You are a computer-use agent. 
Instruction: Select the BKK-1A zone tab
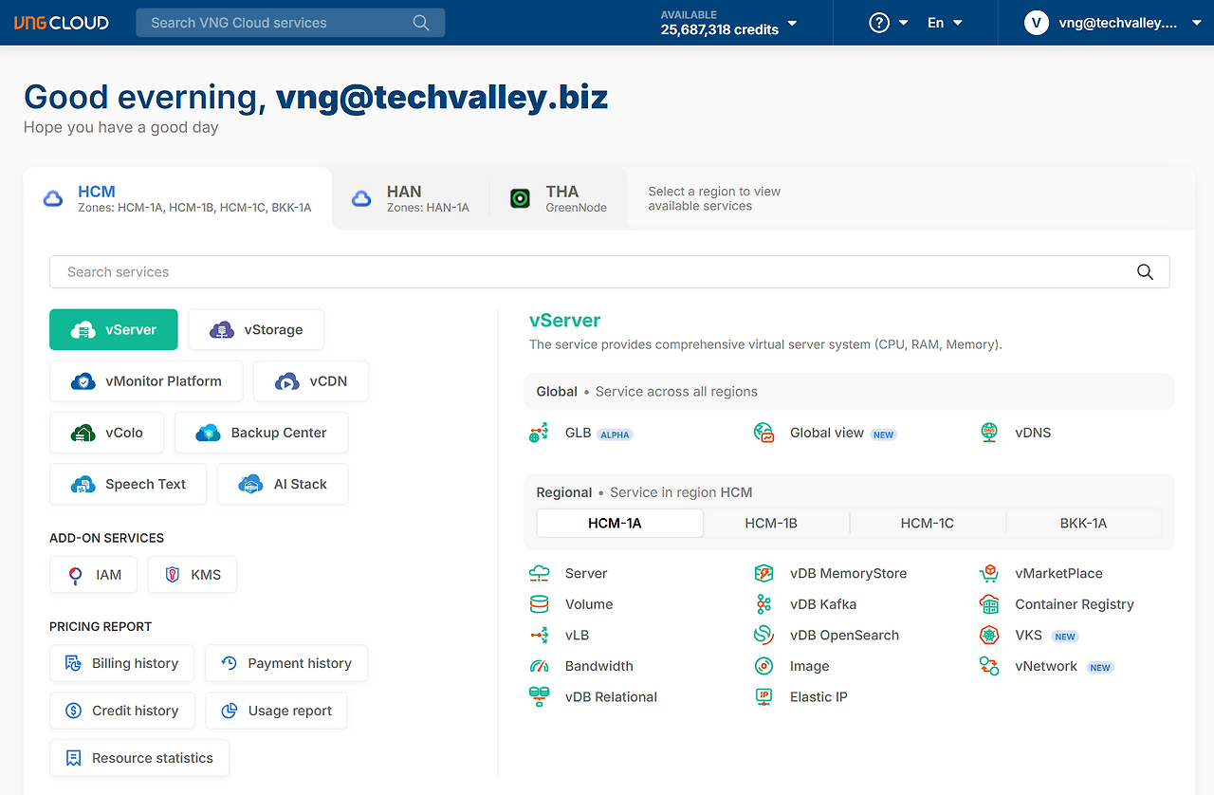(x=1083, y=523)
